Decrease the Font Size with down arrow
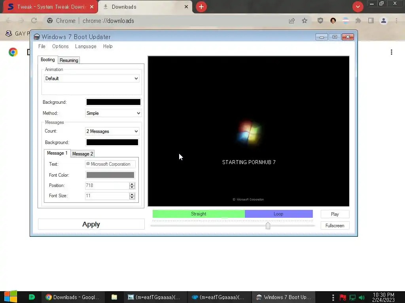The width and height of the screenshot is (405, 303). 132,198
